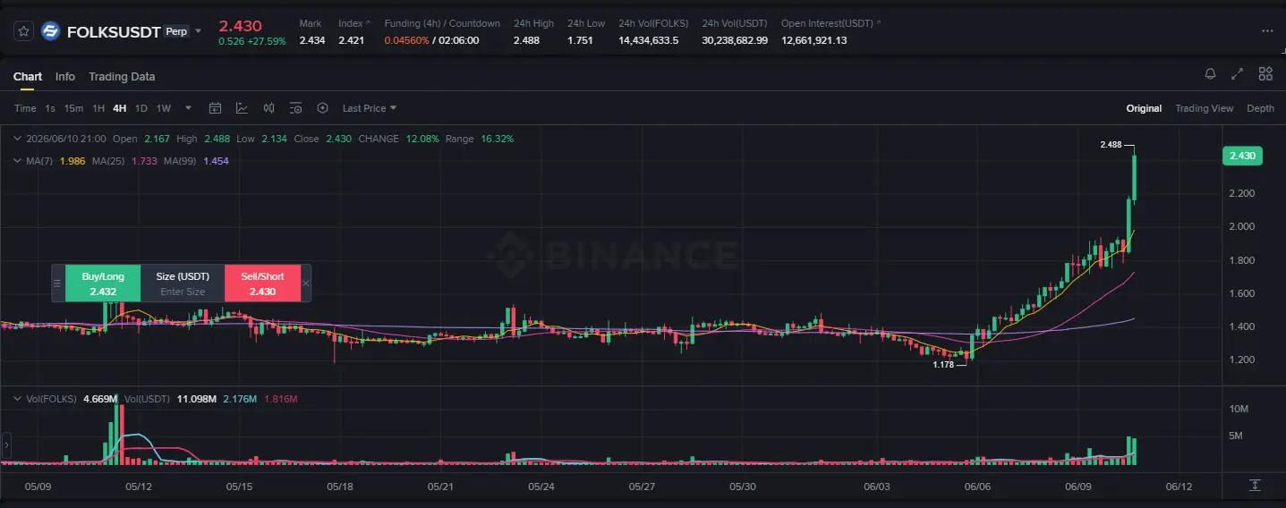This screenshot has height=508, width=1286.
Task: Click the 24h Low value 1.751
Action: (580, 40)
